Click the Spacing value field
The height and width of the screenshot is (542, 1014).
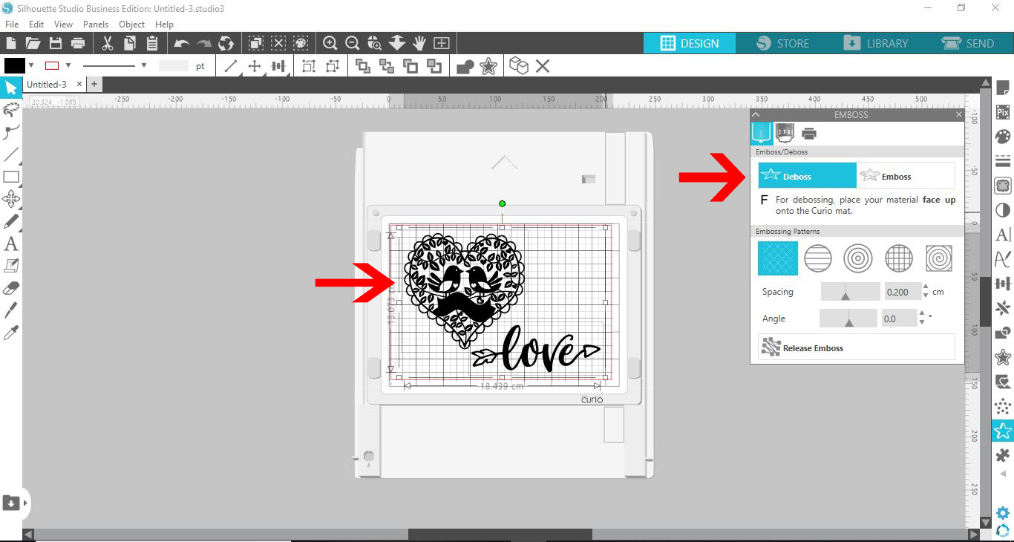(903, 292)
